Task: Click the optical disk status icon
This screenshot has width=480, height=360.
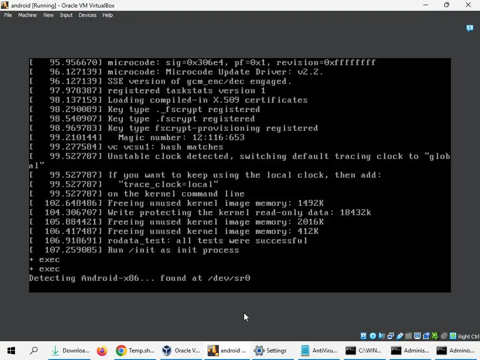Action: tap(373, 336)
